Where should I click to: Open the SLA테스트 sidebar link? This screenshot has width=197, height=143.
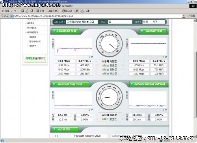(x=31, y=28)
